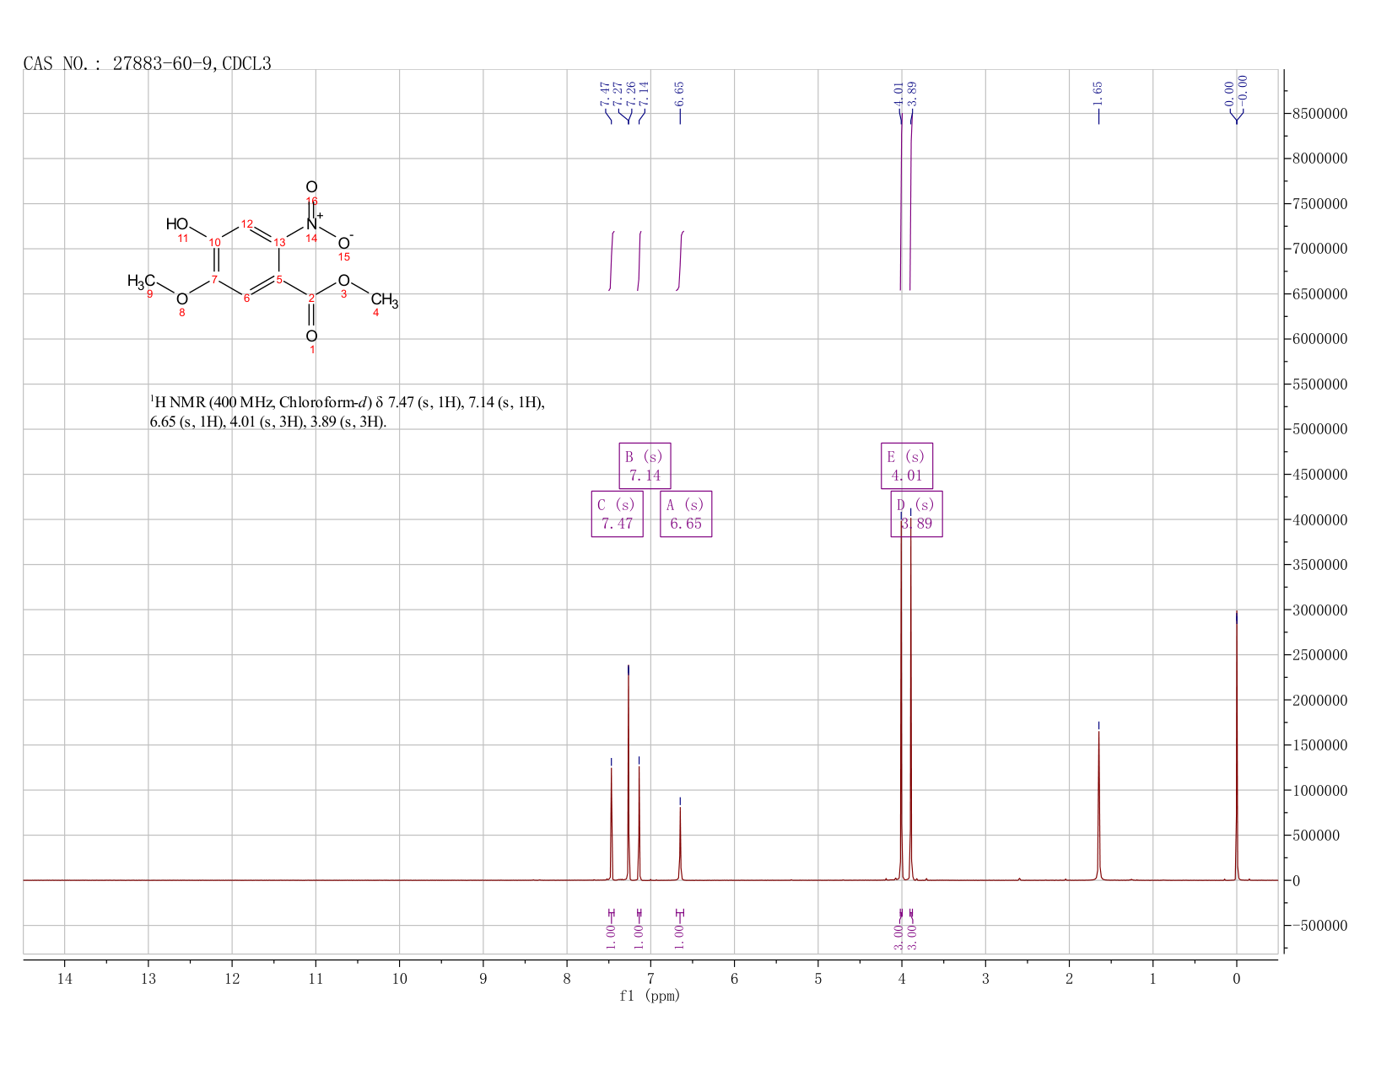Click the multiplet box C (s) 7.47
1392x1075 pixels.
(617, 514)
